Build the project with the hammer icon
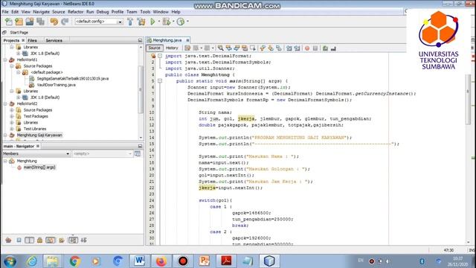Image resolution: width=476 pixels, height=268 pixels. tap(130, 22)
